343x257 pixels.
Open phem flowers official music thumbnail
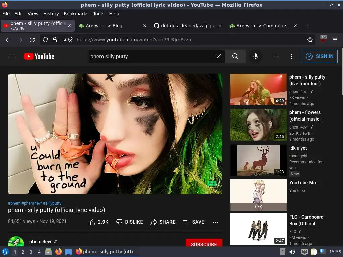[258, 125]
